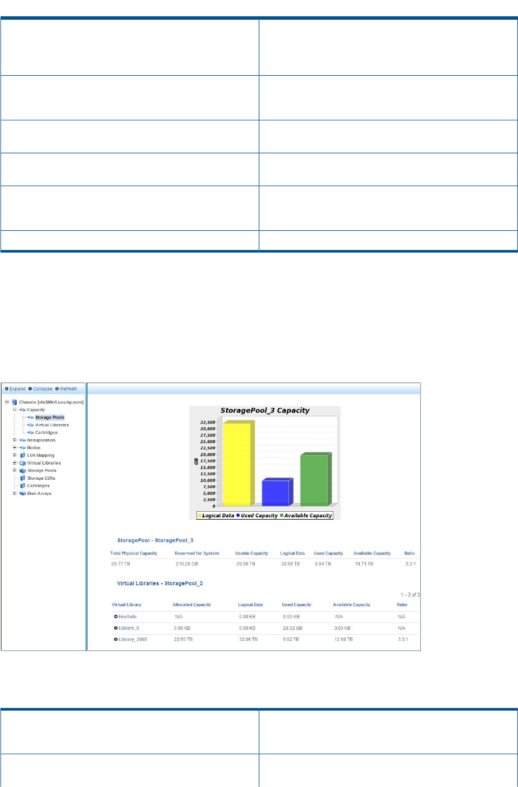Click the 22.50 TB allocated capacity cell
This screenshot has width=518, height=787.
tap(184, 639)
